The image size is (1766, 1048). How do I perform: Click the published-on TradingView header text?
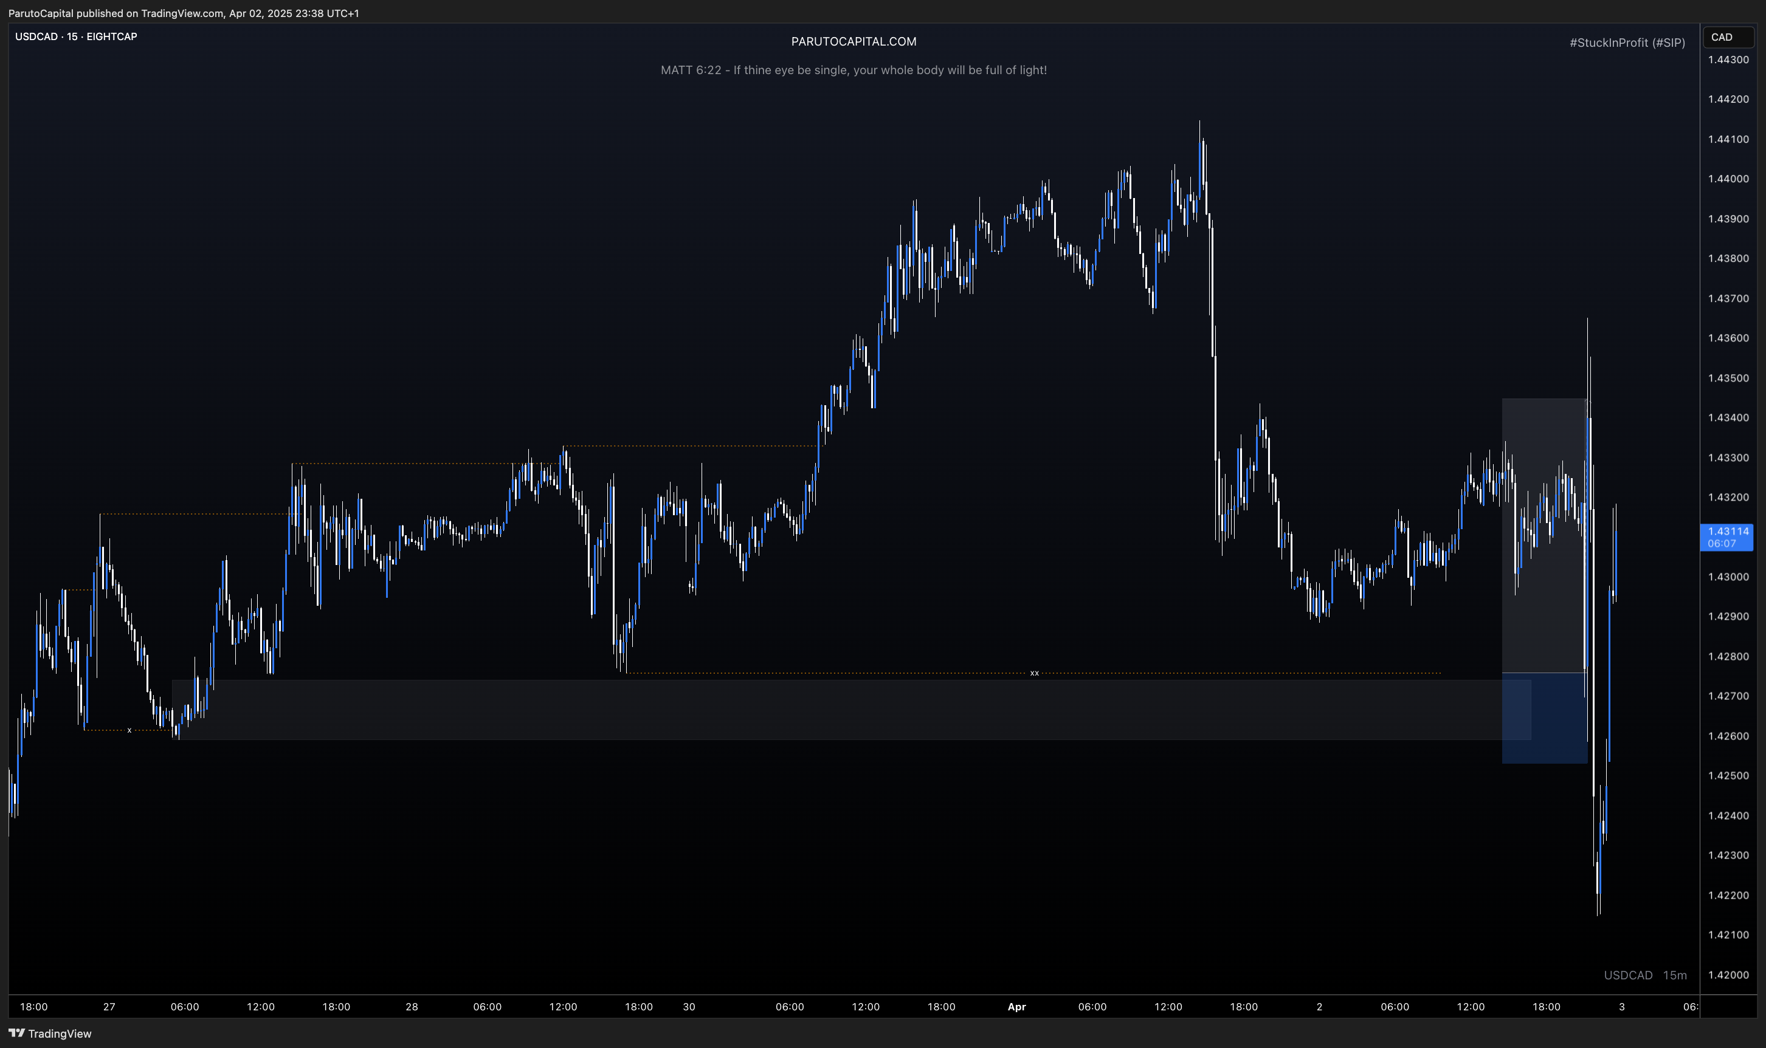184,13
